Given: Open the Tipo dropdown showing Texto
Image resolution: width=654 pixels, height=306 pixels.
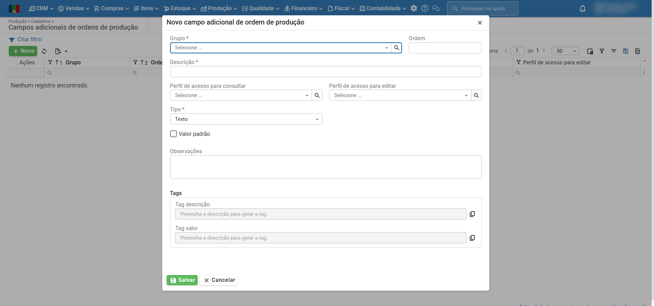Looking at the screenshot, I should 246,119.
